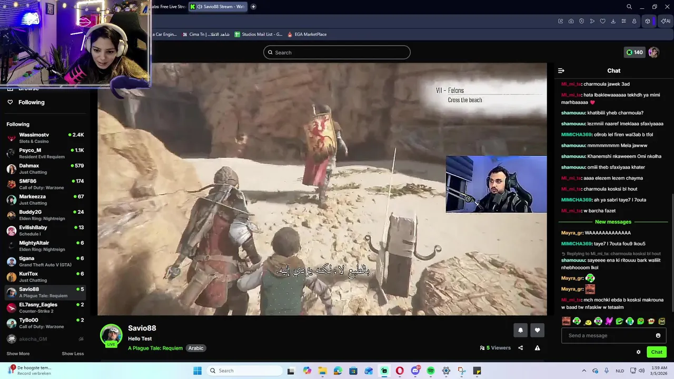The width and height of the screenshot is (674, 379).
Task: Open the 140 Kicks balance button
Action: pos(635,52)
